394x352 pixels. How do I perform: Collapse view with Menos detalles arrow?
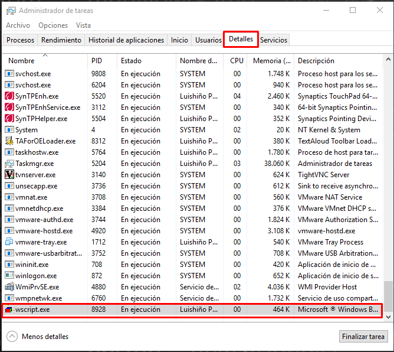12,337
